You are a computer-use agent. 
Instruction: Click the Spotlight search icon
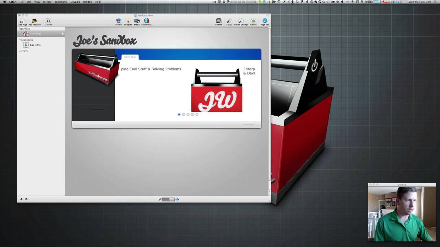(436, 2)
